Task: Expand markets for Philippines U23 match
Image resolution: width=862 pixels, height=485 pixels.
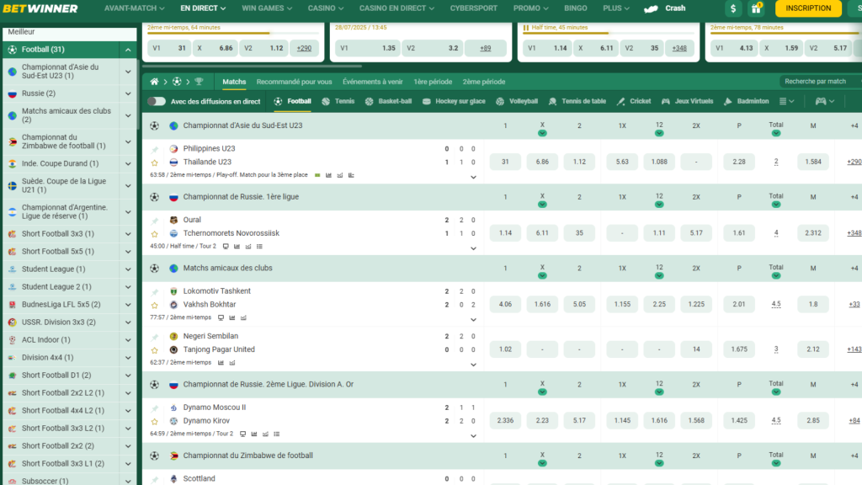Action: [473, 177]
